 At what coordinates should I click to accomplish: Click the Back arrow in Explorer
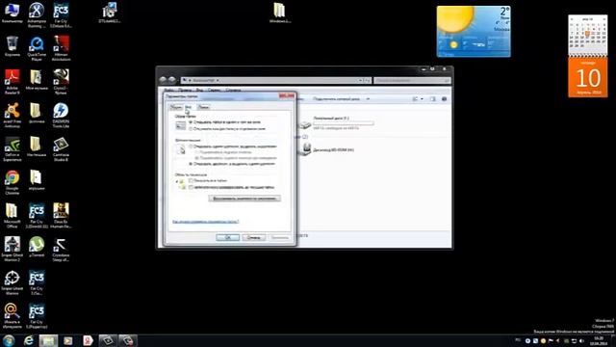click(163, 80)
